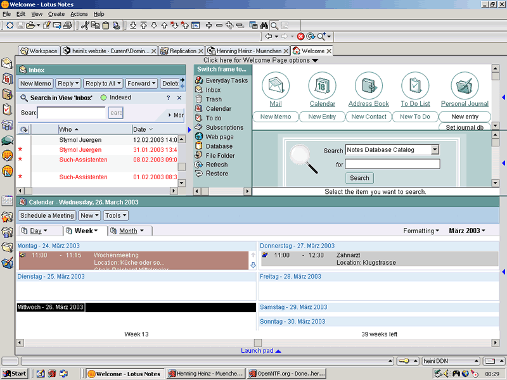Open Calendar from the left bookmark bar

[x=7, y=79]
